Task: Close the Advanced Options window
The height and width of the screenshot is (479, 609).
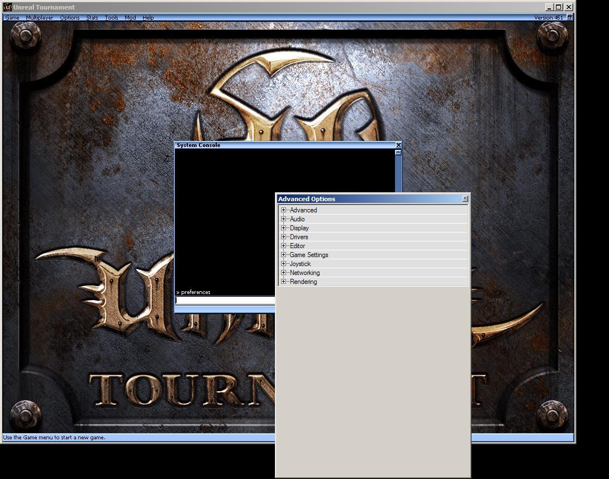Action: point(465,198)
